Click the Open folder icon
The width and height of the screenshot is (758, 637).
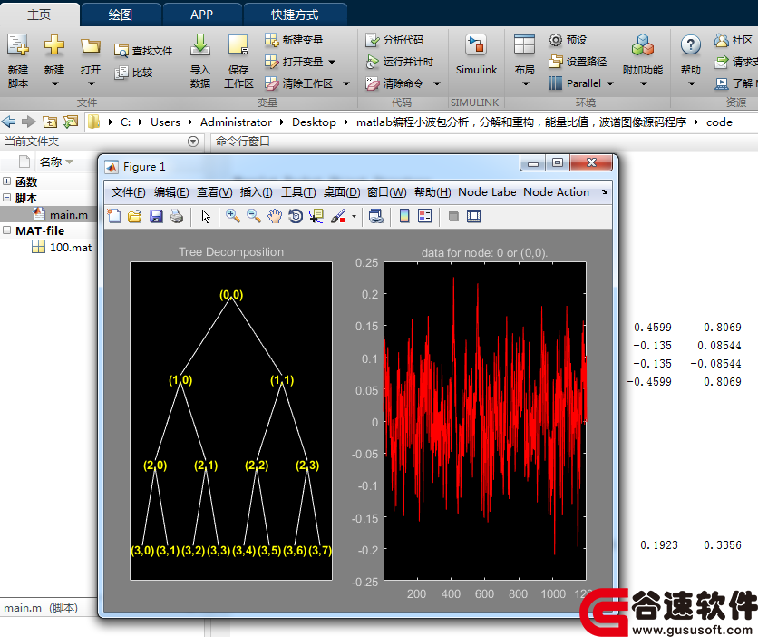click(x=91, y=46)
